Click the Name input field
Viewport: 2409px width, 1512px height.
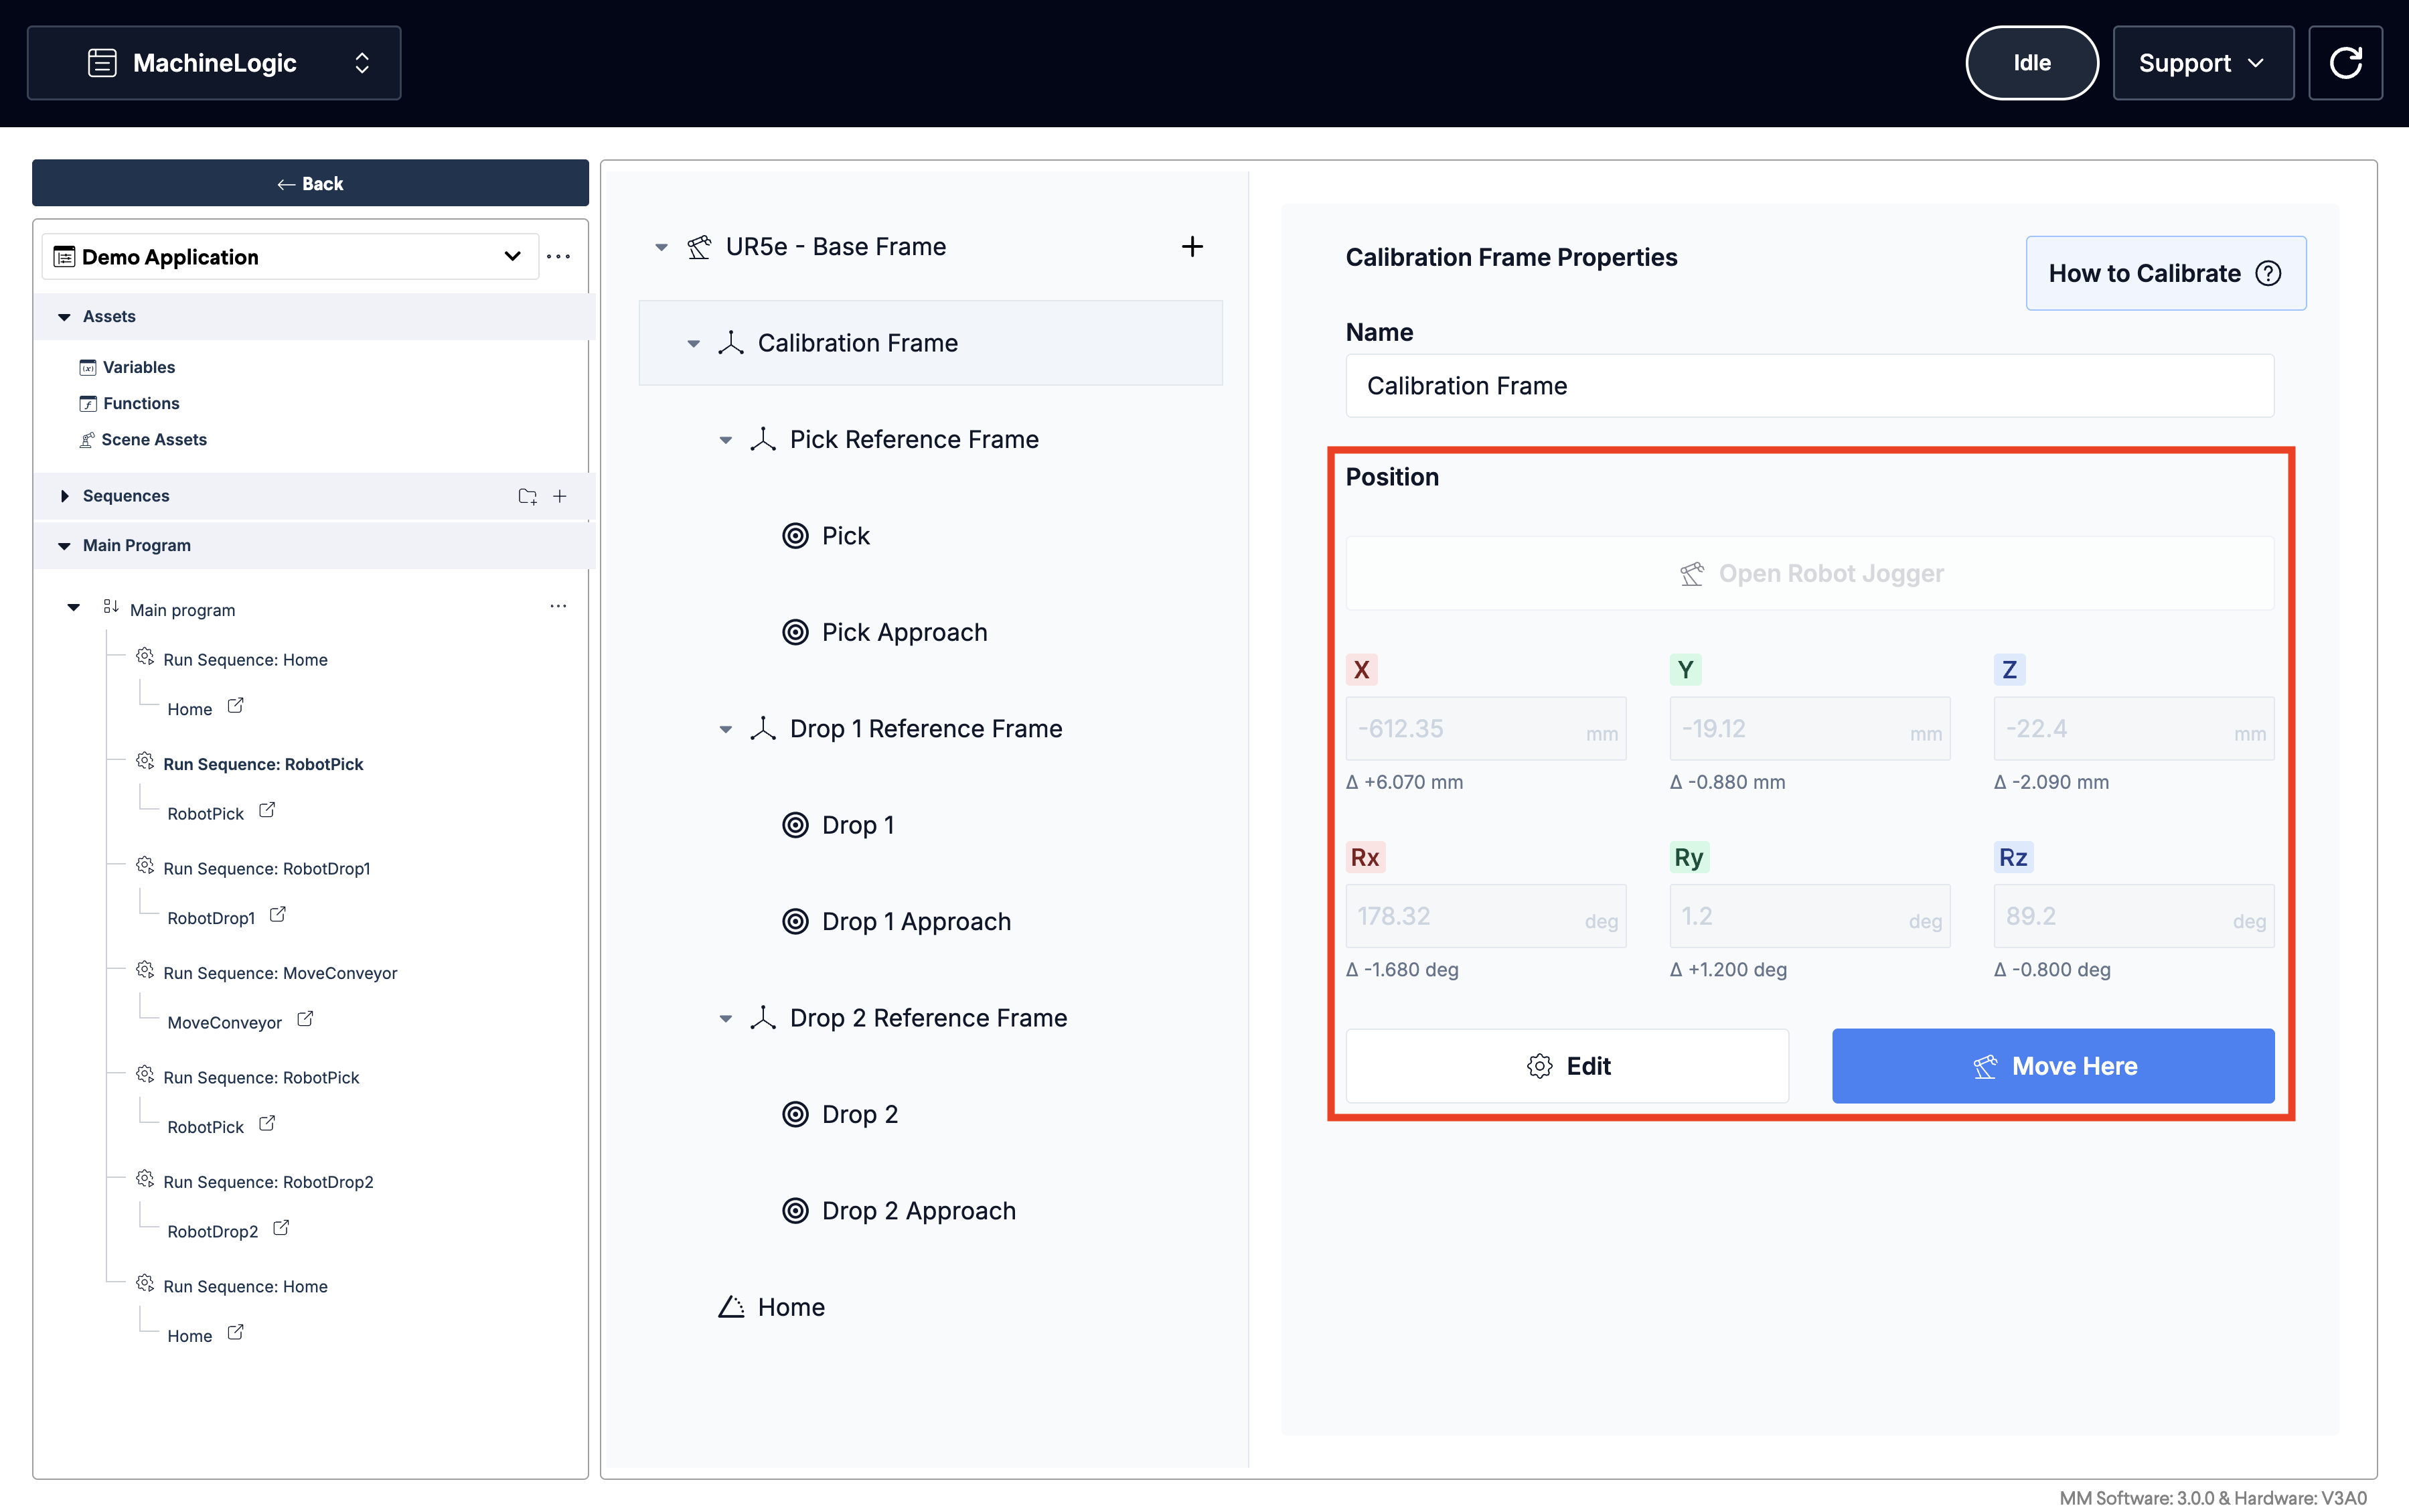pyautogui.click(x=1809, y=386)
